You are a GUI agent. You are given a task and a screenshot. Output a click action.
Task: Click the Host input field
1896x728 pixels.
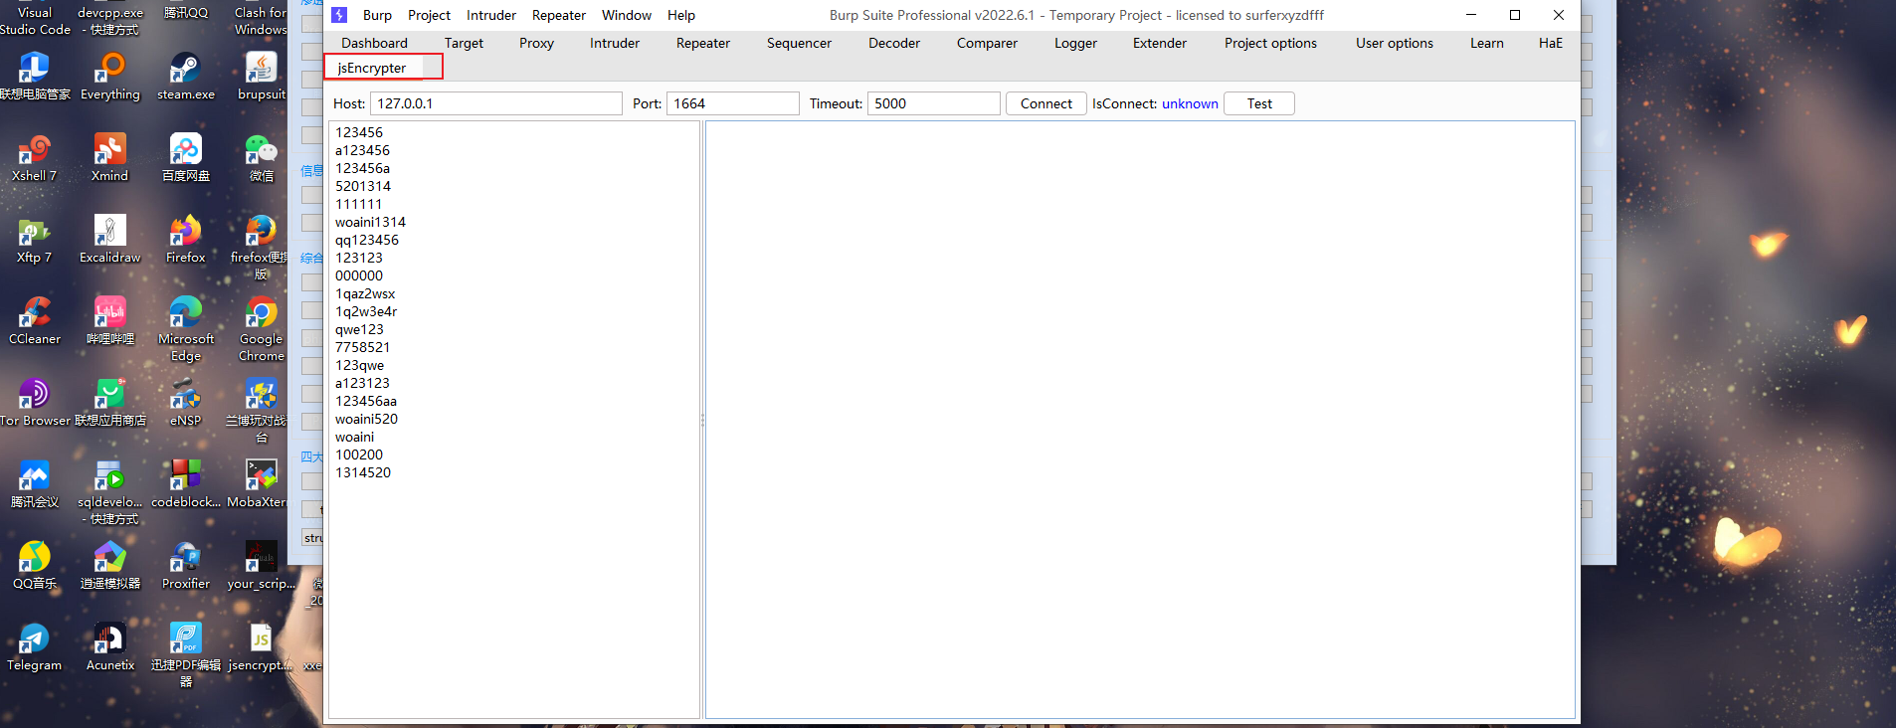click(x=496, y=103)
